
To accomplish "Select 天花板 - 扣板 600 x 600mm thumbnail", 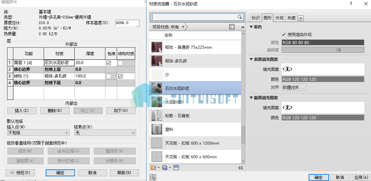I will 156,157.
